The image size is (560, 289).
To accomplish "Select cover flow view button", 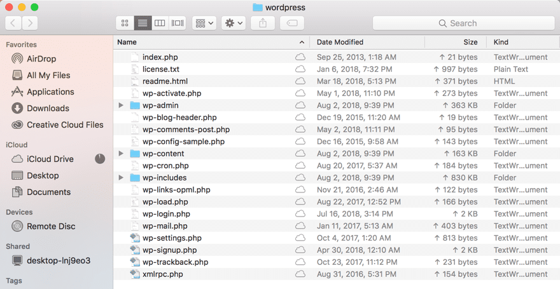I will (178, 23).
